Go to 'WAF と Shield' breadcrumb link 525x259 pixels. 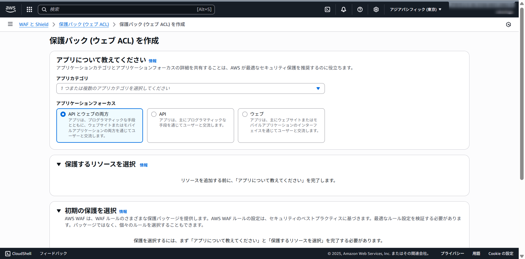[x=34, y=24]
